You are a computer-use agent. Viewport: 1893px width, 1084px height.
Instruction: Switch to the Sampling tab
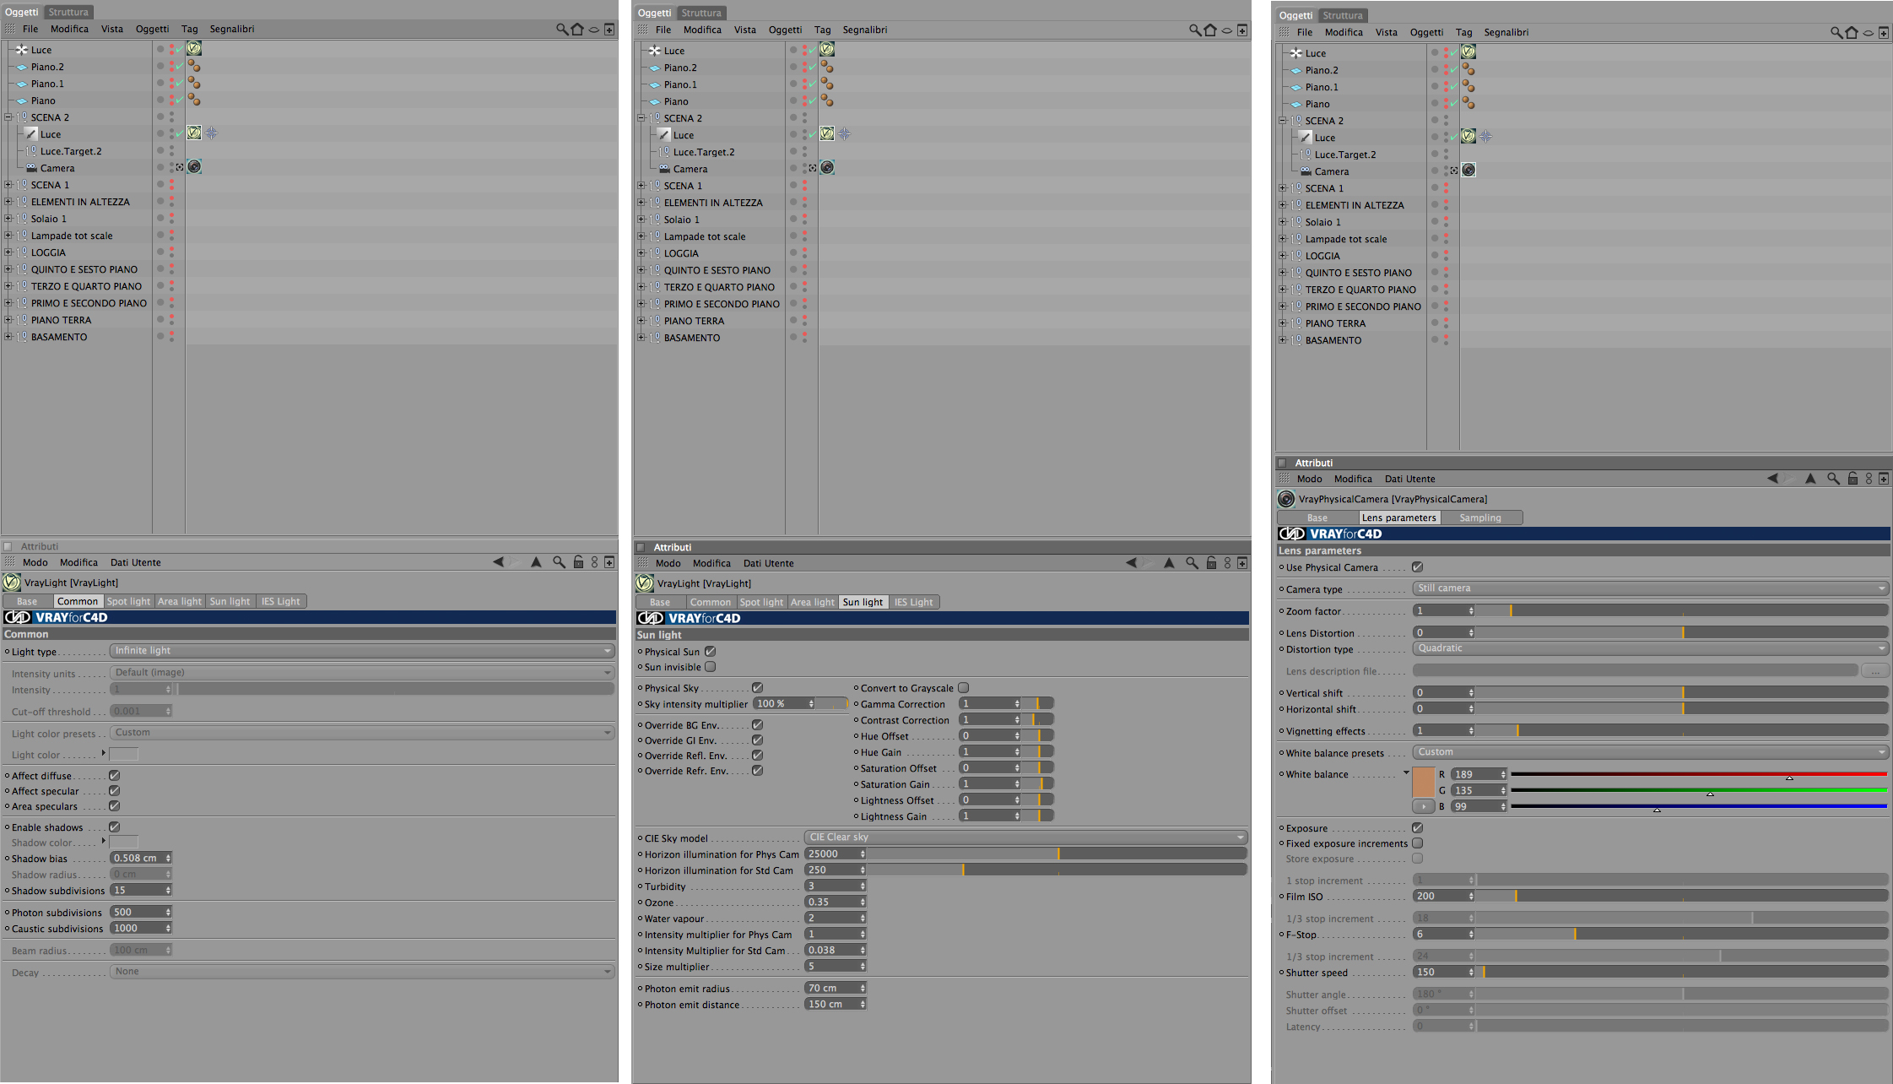pyautogui.click(x=1480, y=518)
